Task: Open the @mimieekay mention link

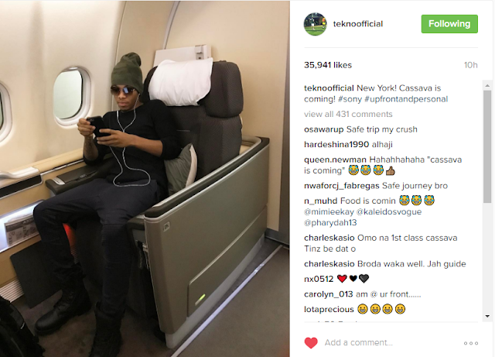Action: 329,212
